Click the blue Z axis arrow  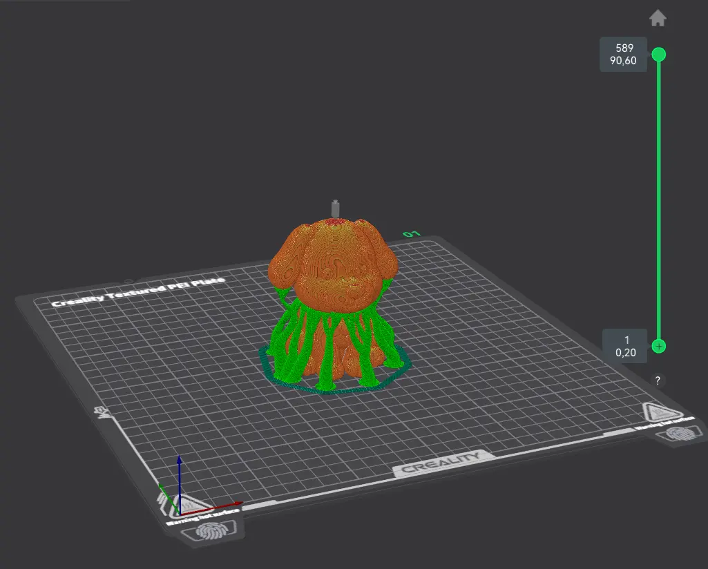(x=180, y=483)
